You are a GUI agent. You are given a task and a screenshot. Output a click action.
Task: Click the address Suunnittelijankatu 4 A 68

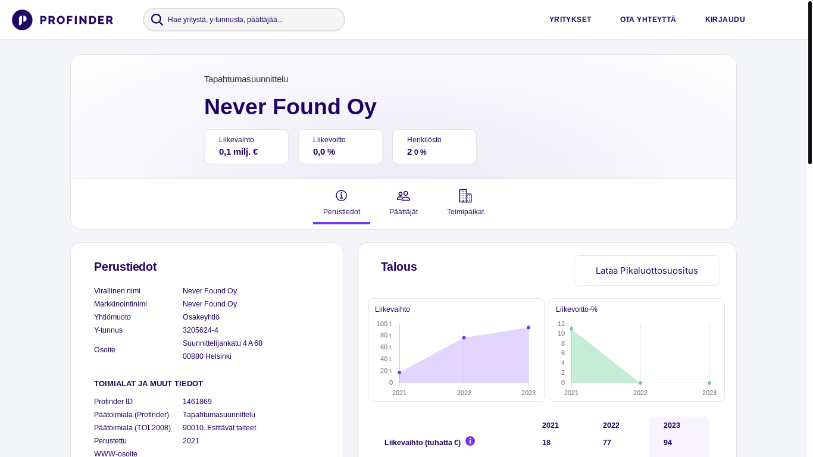pos(223,343)
